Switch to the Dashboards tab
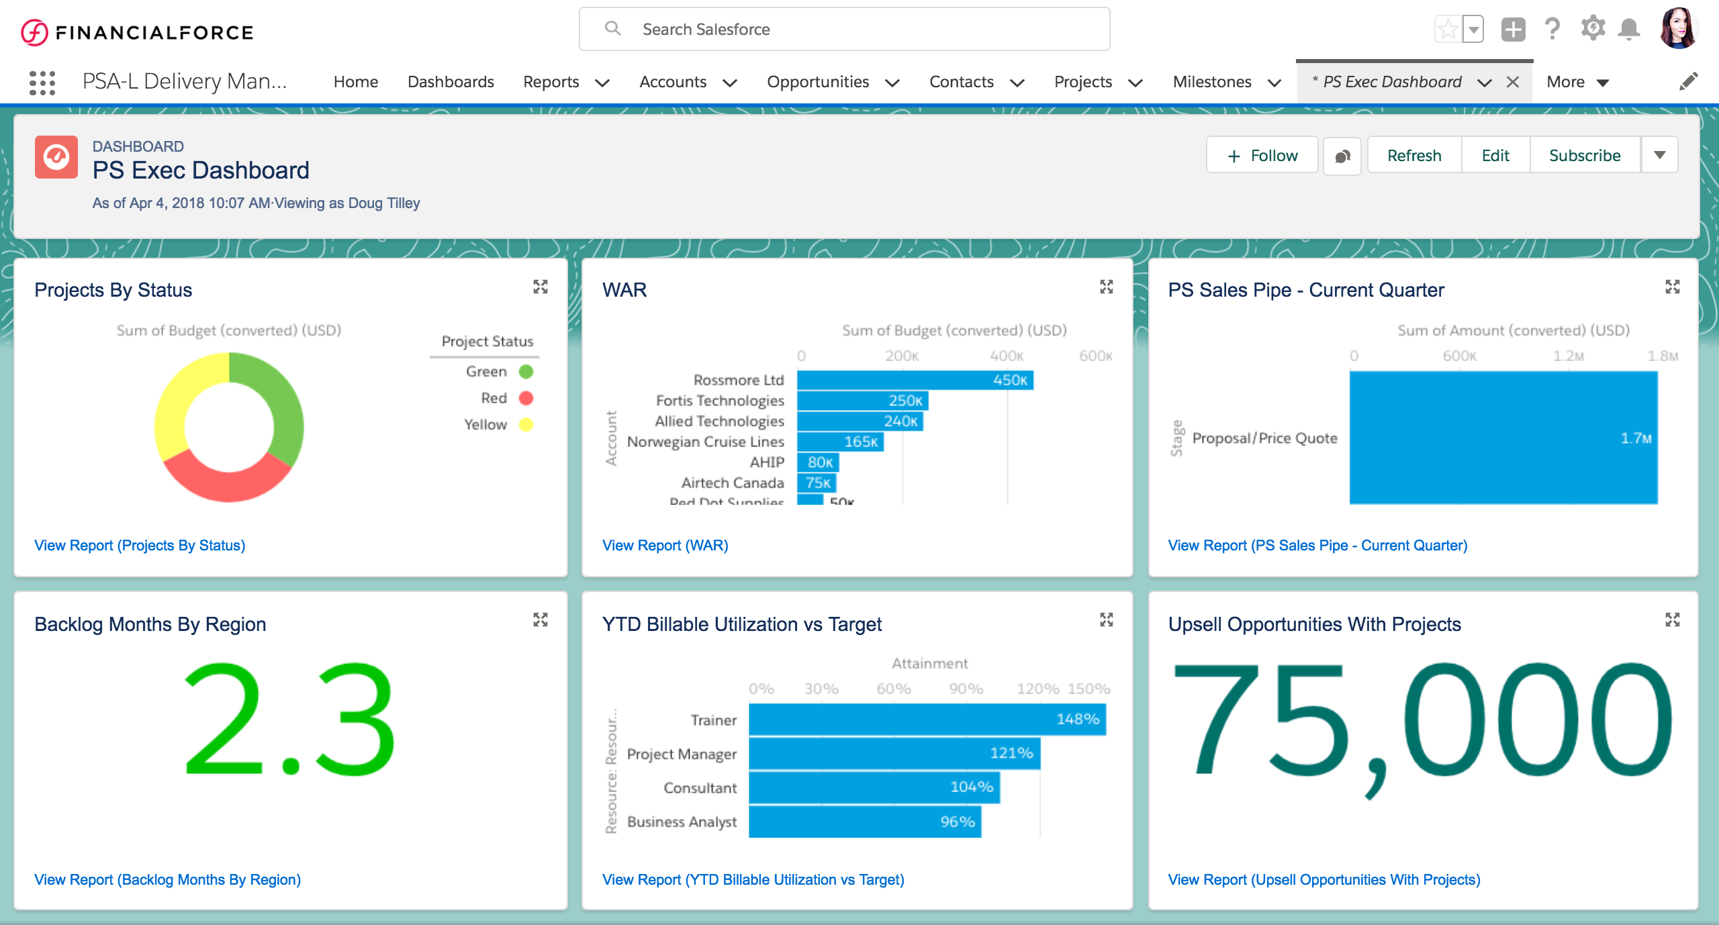Screen dimensions: 1719x925 (x=451, y=81)
